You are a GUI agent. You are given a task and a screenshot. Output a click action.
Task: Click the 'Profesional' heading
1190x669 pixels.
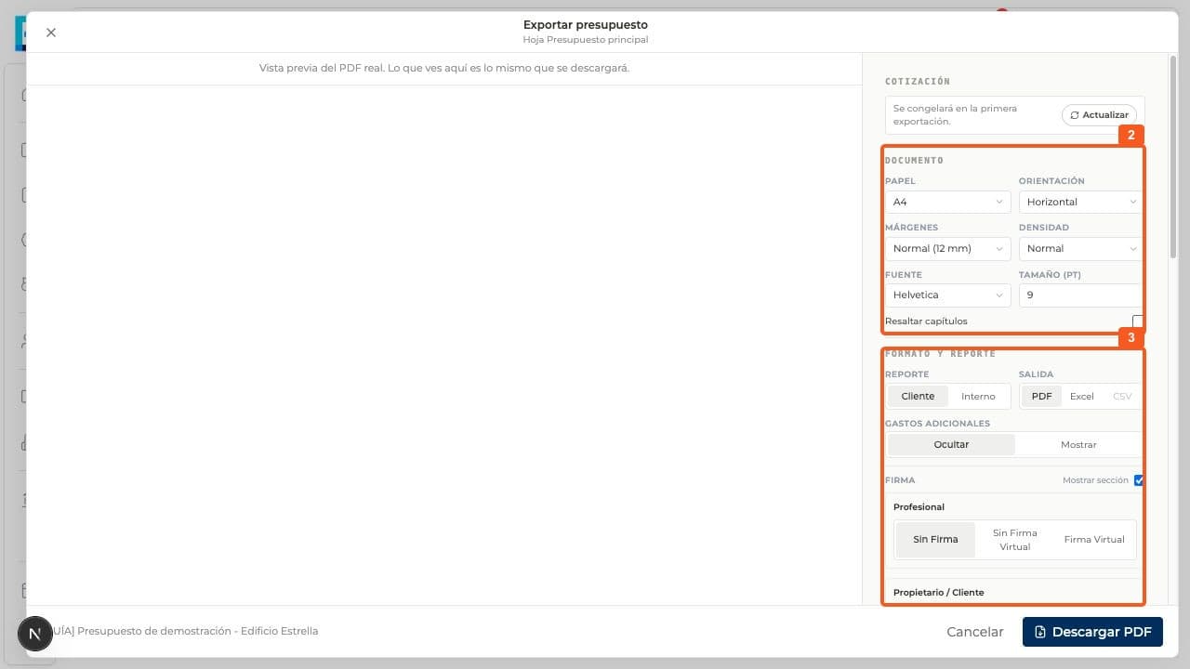point(919,506)
